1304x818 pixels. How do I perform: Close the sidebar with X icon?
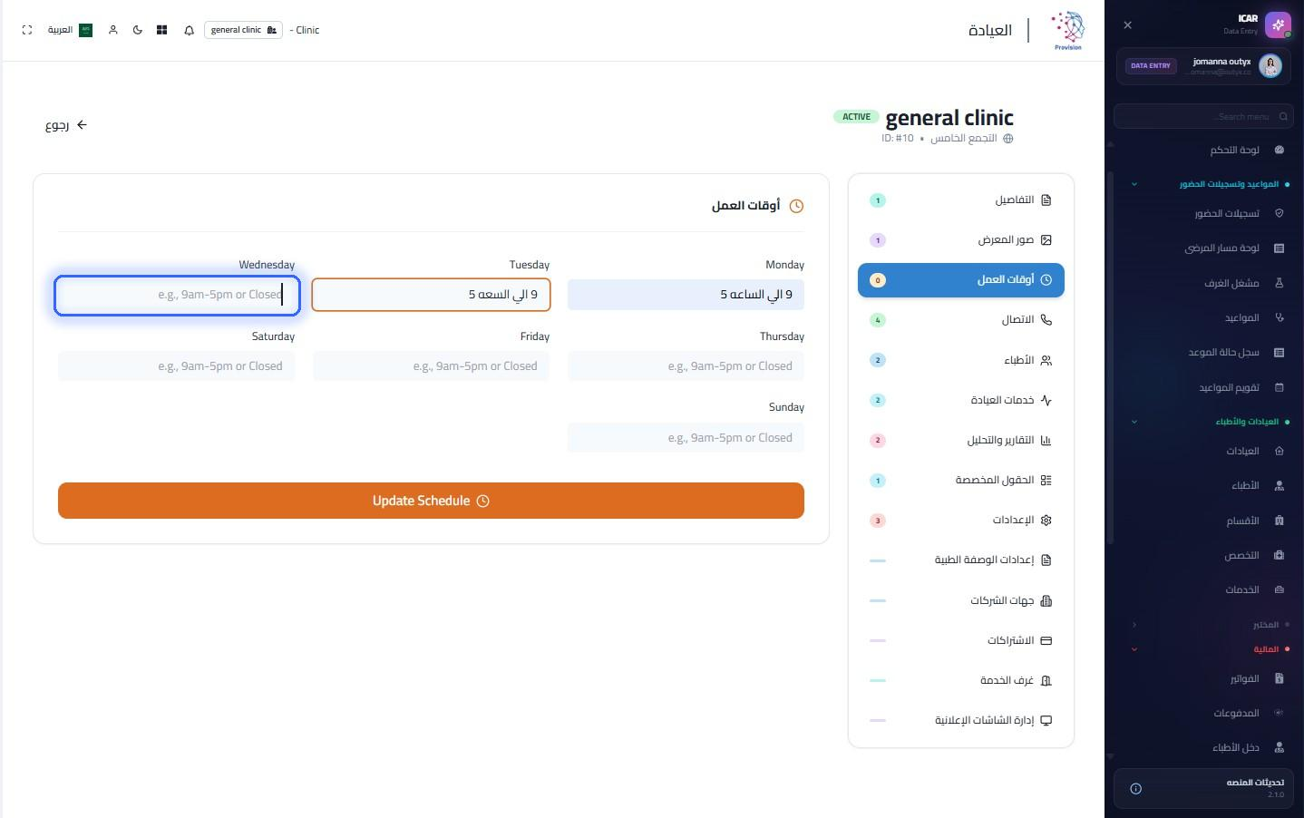(1127, 25)
